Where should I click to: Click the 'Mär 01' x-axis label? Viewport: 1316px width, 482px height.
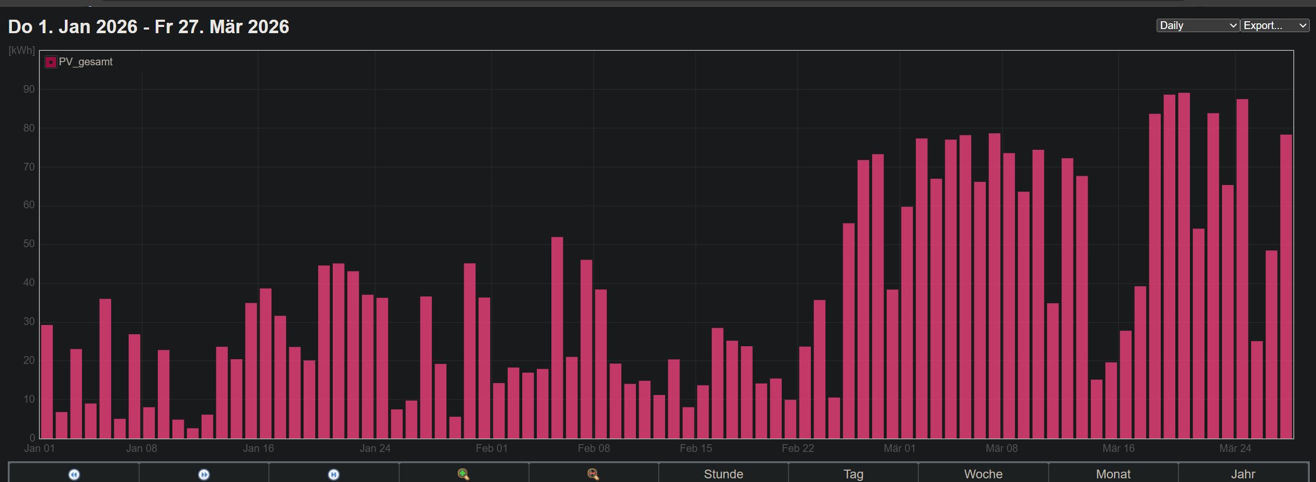900,448
